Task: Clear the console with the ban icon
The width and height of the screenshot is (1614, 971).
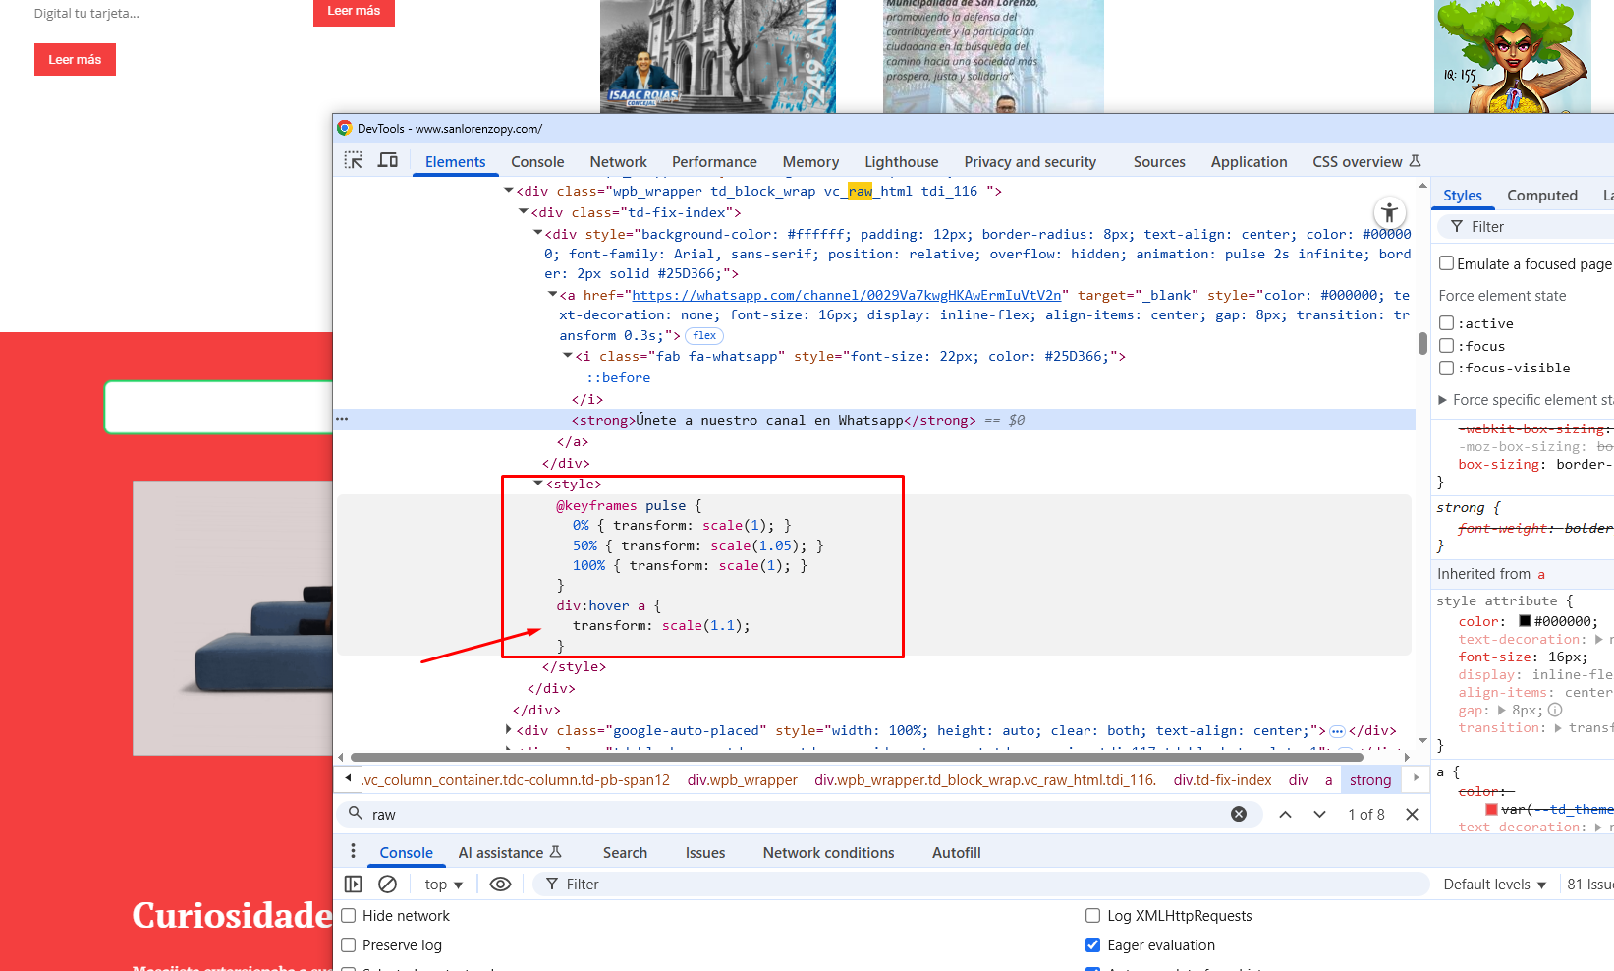Action: (x=388, y=884)
